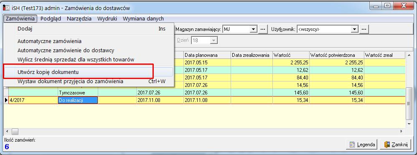
Task: Expand the Użytkownik dropdown
Action: coord(354,29)
